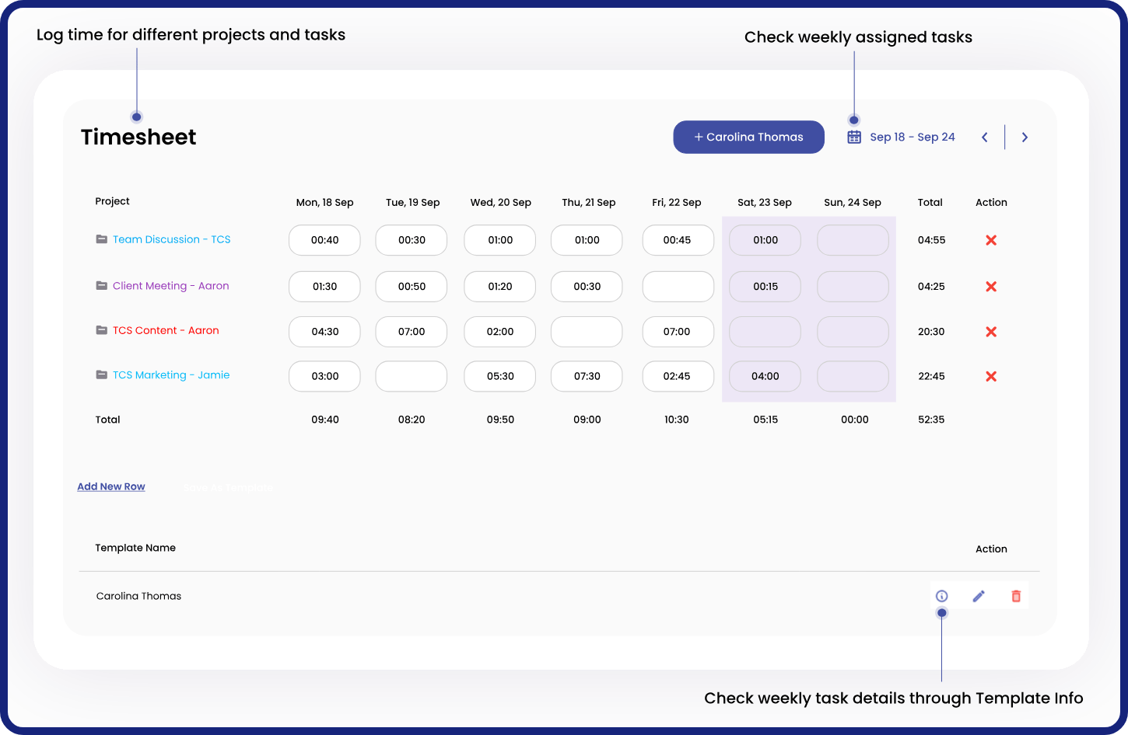
Task: Click the calendar icon beside Sep 18 - Sep 24
Action: pos(854,138)
